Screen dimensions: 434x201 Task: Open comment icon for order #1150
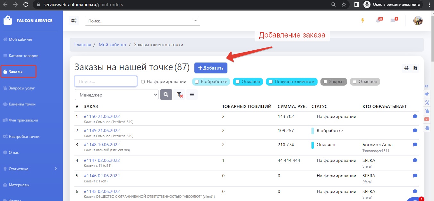415,116
